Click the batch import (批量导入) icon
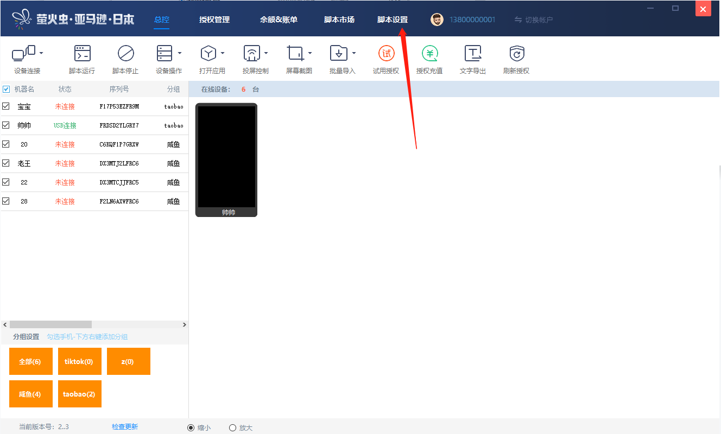 click(x=339, y=53)
